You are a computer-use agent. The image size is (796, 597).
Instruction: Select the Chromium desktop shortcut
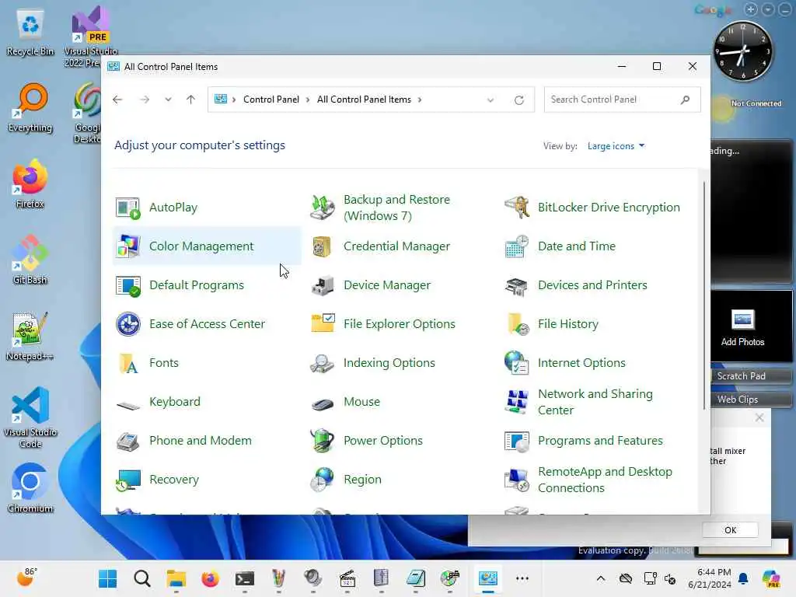coord(30,488)
